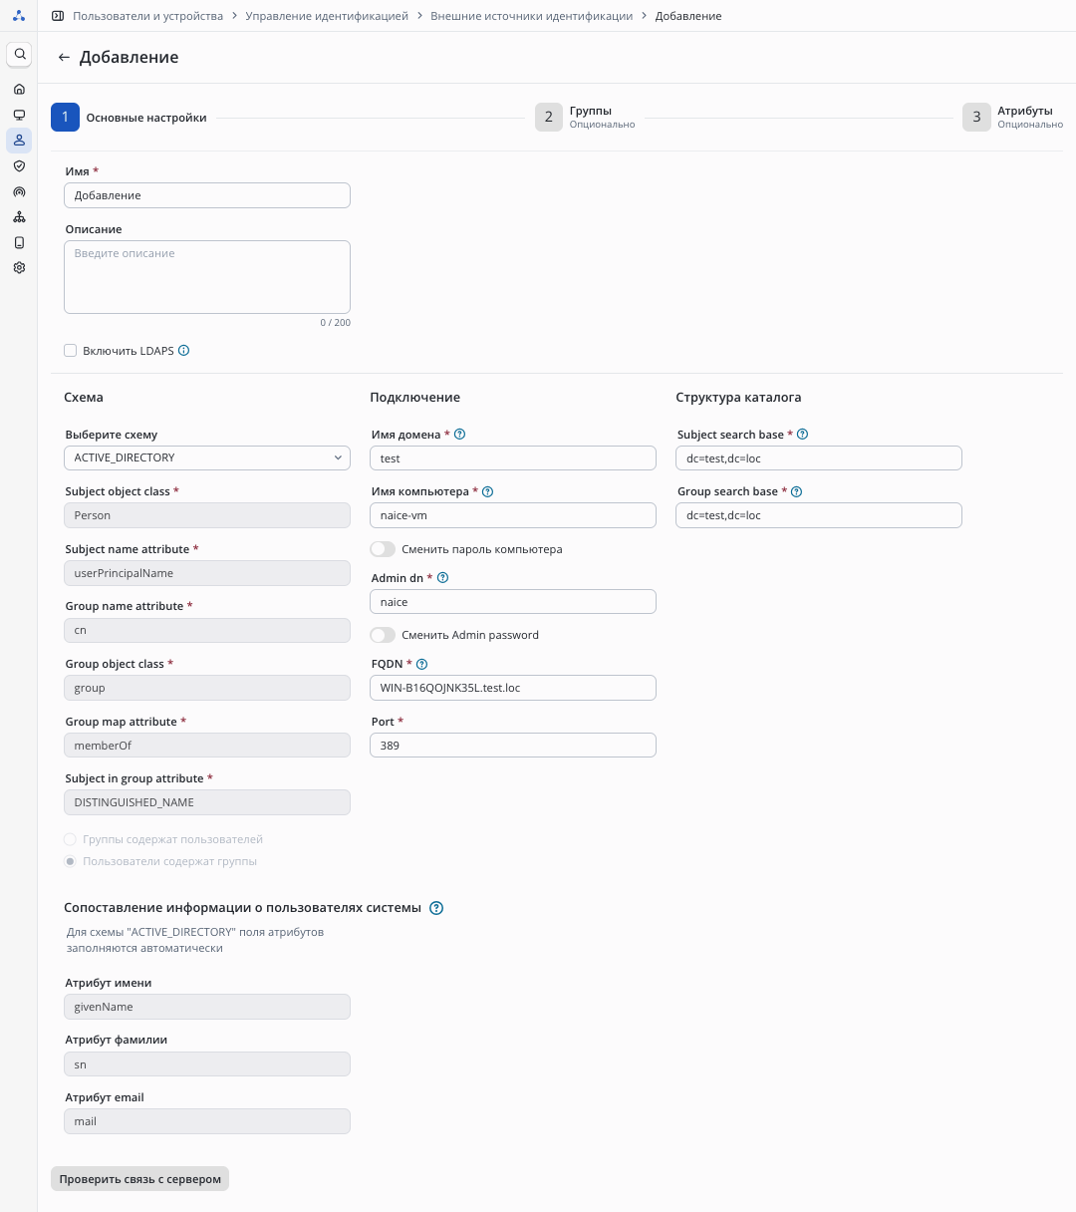Click the back arrow next to Добавление
The width and height of the screenshot is (1076, 1212).
(64, 58)
